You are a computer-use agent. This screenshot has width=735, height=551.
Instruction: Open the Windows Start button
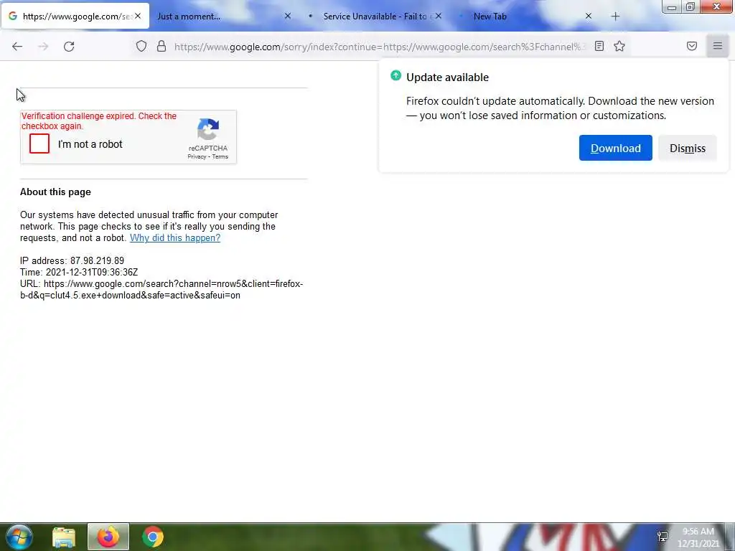click(19, 537)
